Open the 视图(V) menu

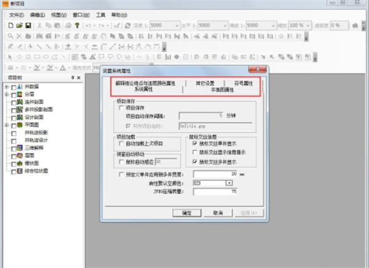[58, 13]
